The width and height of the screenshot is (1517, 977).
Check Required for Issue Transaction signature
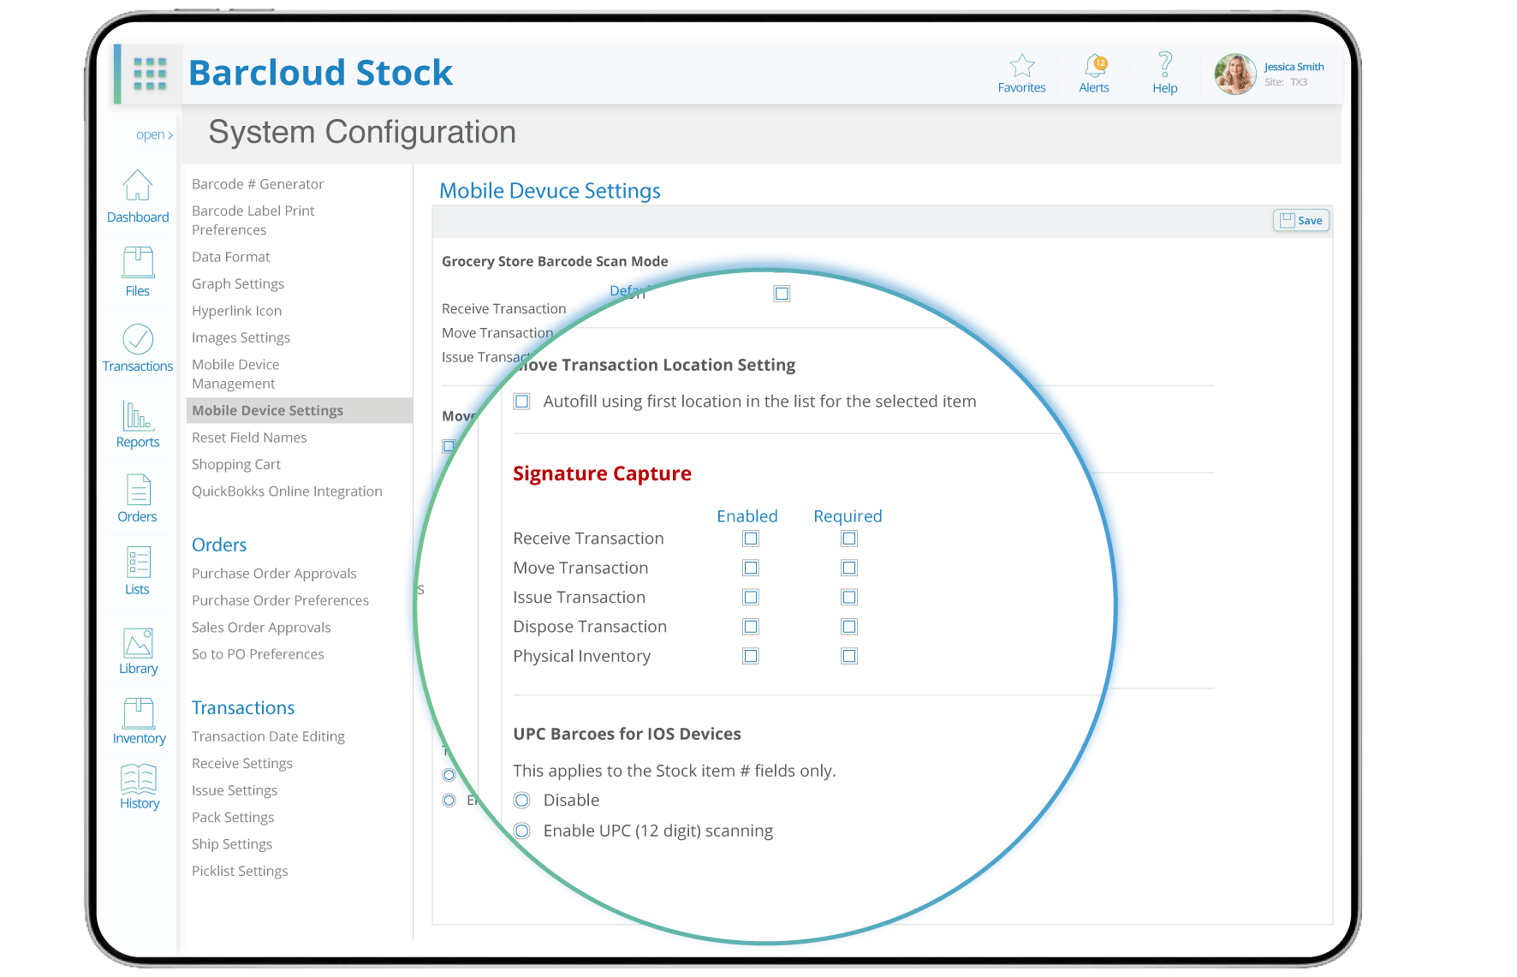point(849,597)
